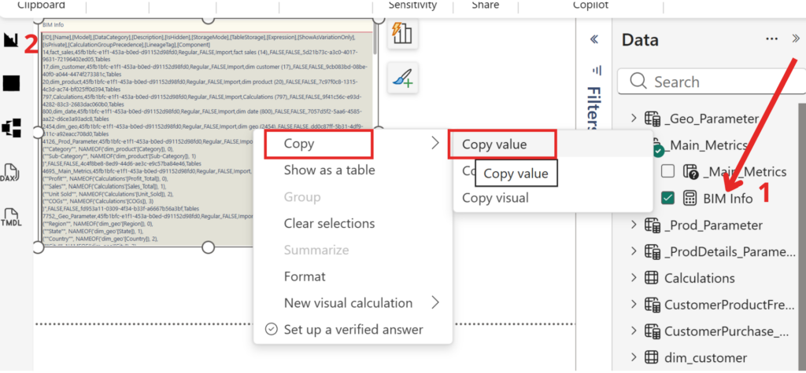Open Data pane more options ellipsis
Image resolution: width=806 pixels, height=373 pixels.
(x=771, y=39)
